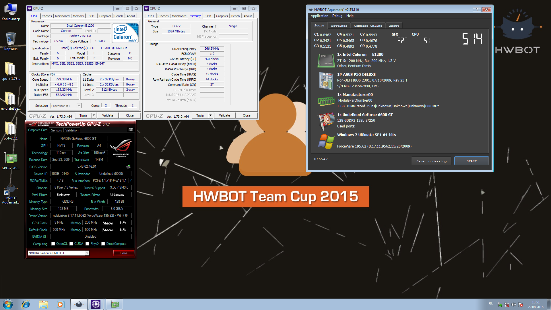Click the BIOS save chip icon in GPU-Z
Viewport: 551px width, 310px height.
click(128, 166)
